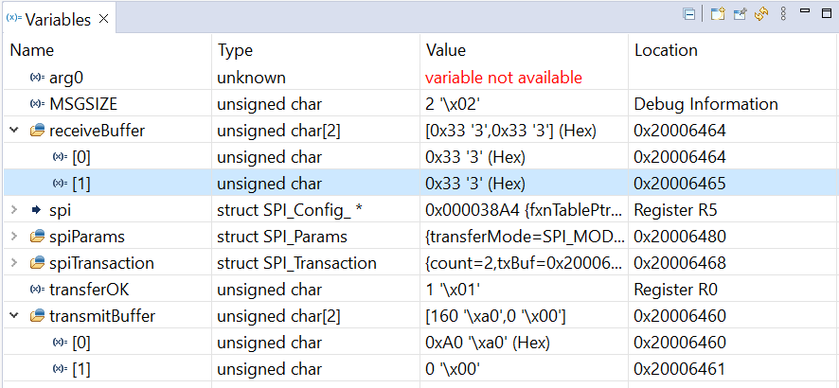
Task: Close the Variables tab with its X
Action: (104, 19)
